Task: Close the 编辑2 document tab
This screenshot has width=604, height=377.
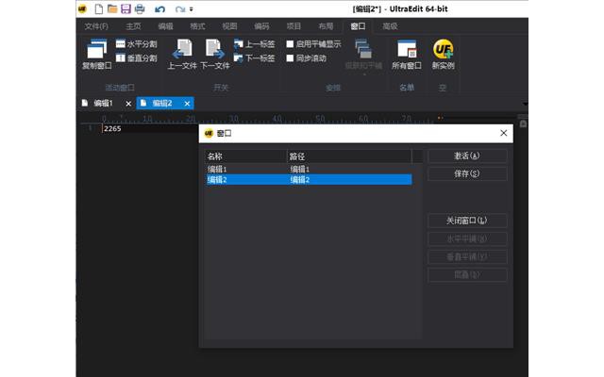Action: coord(187,104)
